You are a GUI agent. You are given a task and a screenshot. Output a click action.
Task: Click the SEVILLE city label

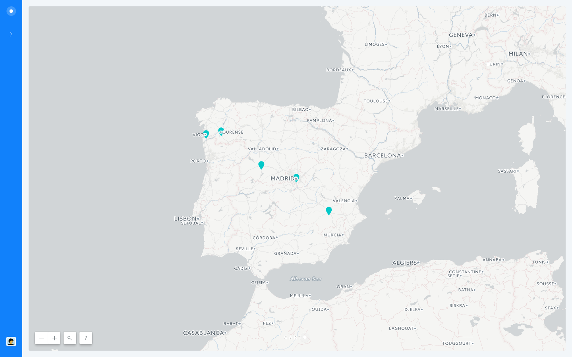click(x=245, y=249)
